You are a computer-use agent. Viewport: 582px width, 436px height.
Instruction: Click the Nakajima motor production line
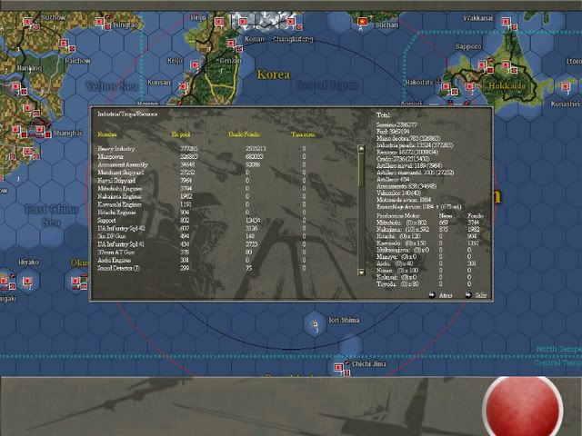coord(428,230)
